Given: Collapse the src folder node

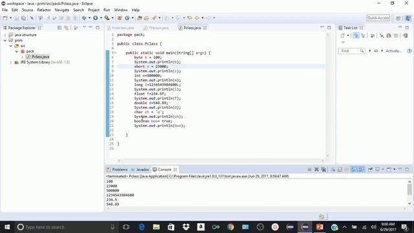Looking at the screenshot, I should [11, 46].
